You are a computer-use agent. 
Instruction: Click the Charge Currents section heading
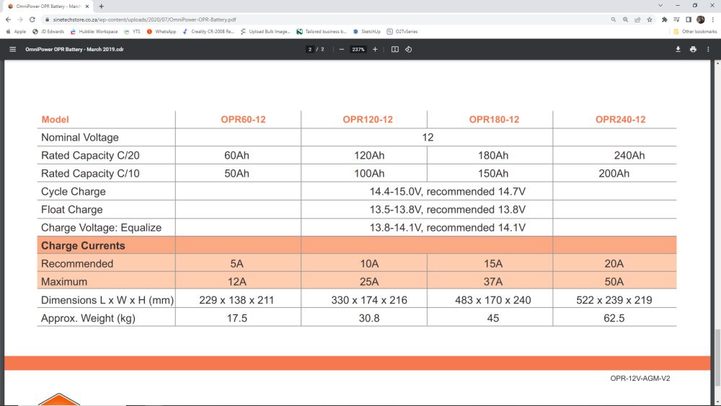click(x=83, y=245)
